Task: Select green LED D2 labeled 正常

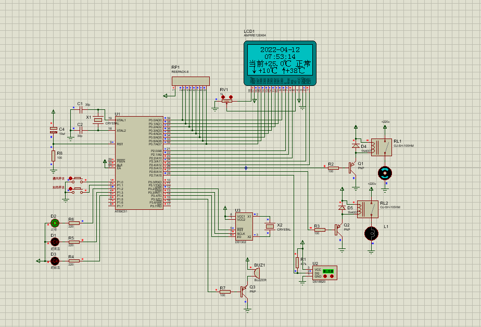Action: point(55,223)
